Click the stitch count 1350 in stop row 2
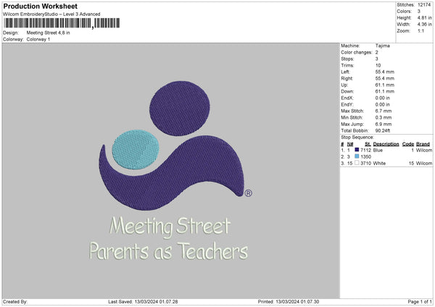Screen dimensions: 435x307 tap(365, 157)
